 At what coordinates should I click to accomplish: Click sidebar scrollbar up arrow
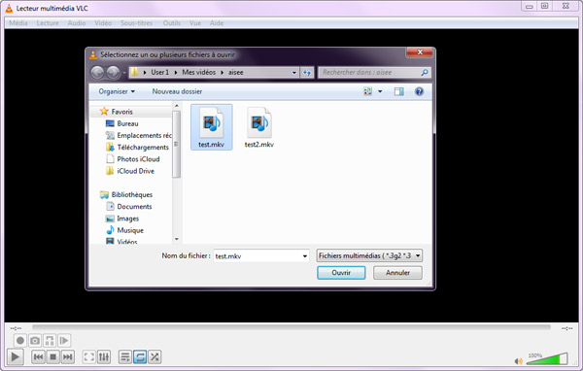177,106
